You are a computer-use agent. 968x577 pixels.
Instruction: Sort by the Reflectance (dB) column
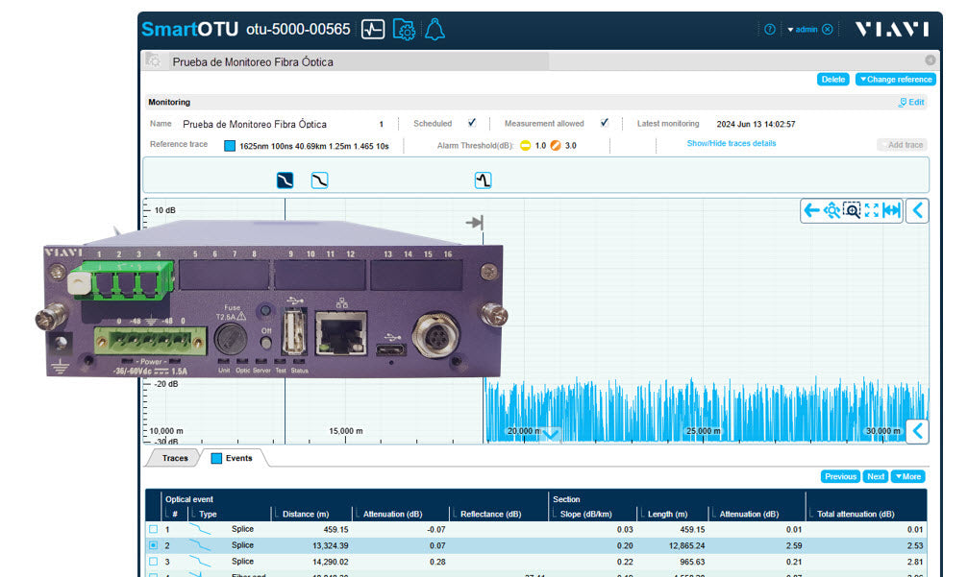[491, 514]
